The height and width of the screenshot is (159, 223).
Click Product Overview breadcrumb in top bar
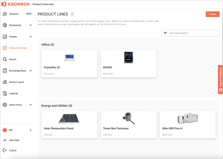tap(43, 4)
